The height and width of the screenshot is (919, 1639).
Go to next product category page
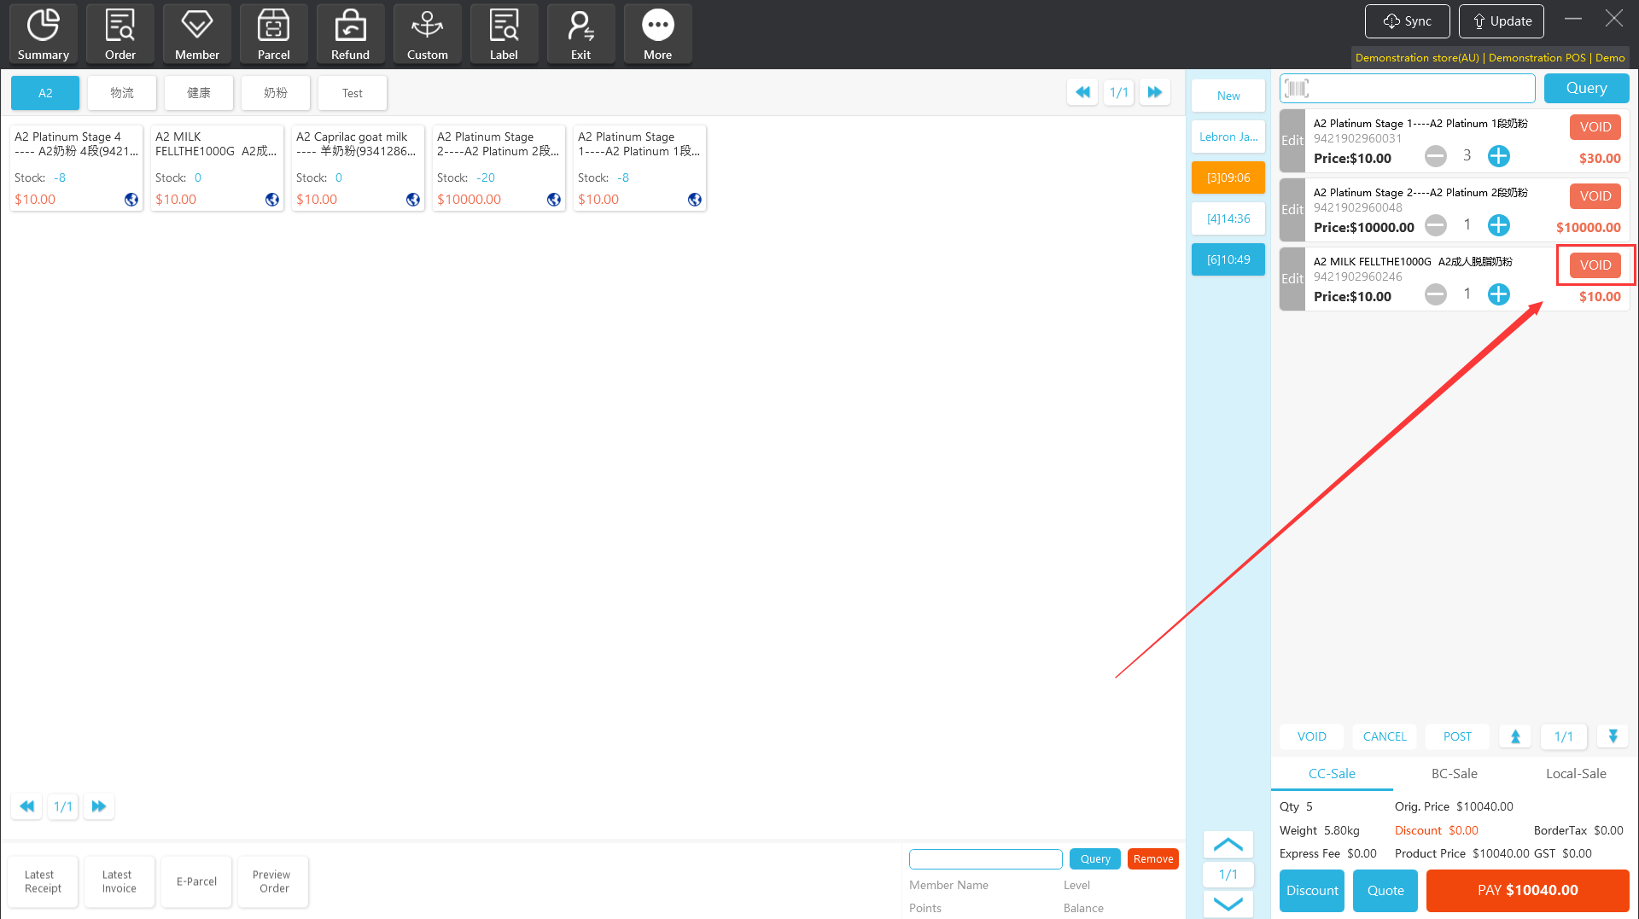(x=1155, y=92)
